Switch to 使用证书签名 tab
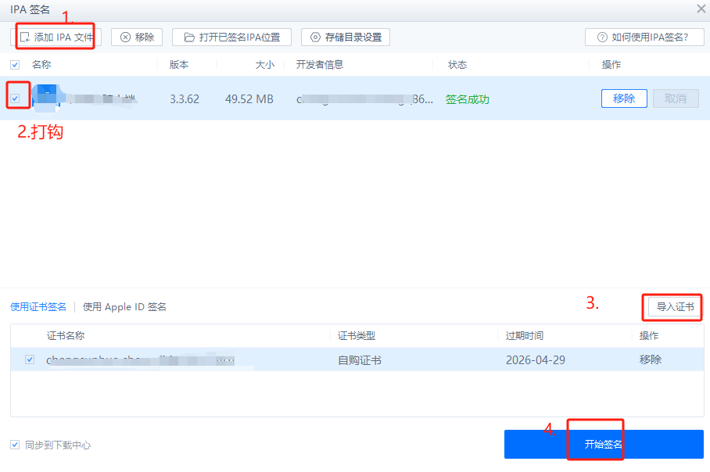 38,307
